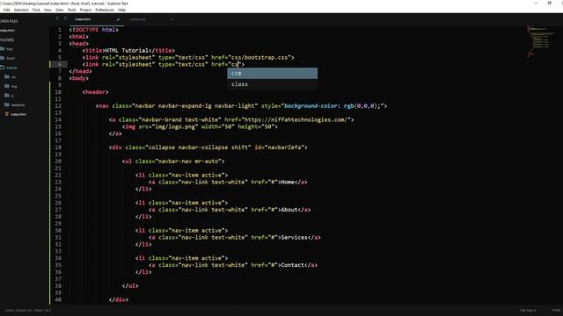Click the '</ul>' closing tag

coord(130,286)
